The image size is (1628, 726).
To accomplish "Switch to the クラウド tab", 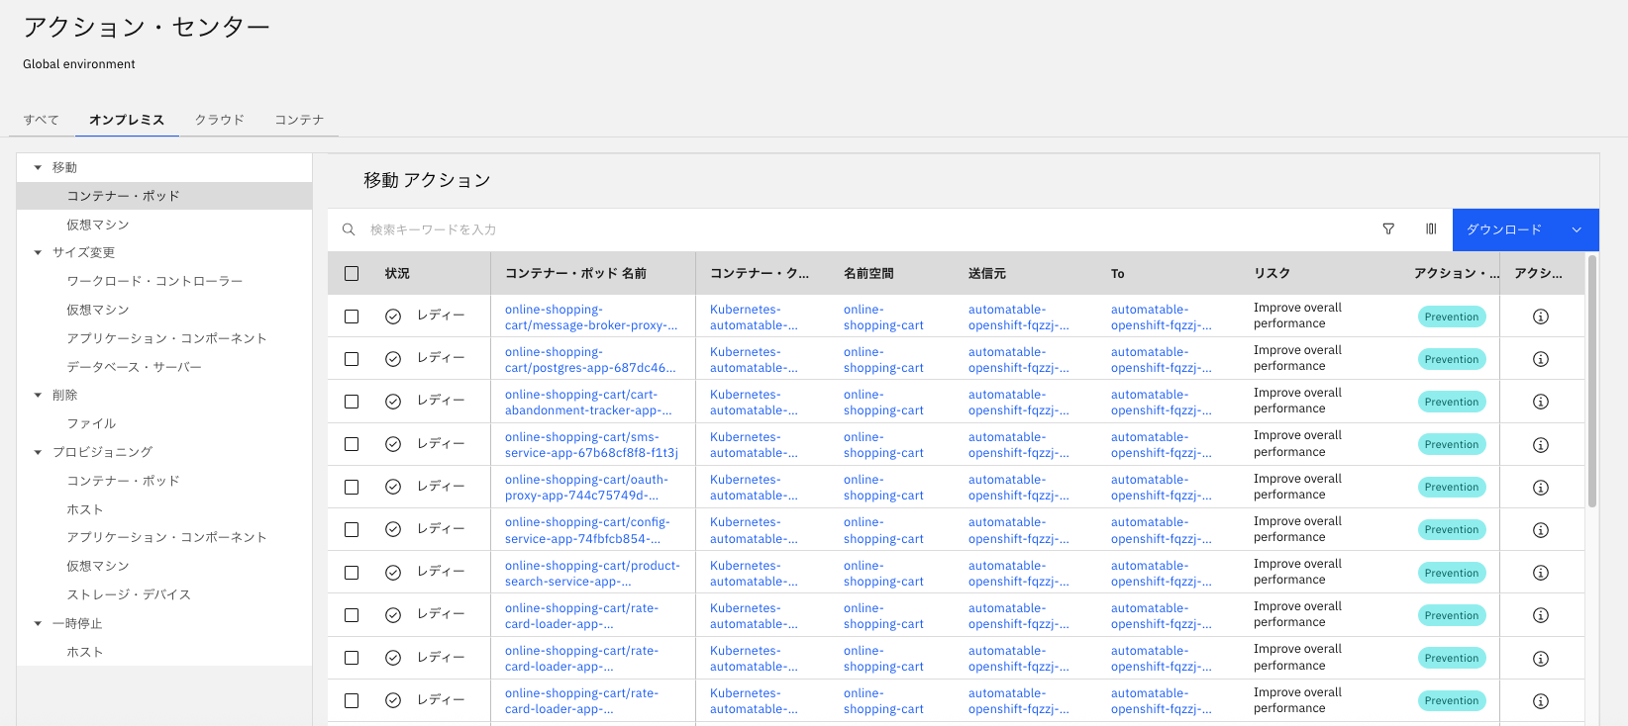I will (x=219, y=120).
